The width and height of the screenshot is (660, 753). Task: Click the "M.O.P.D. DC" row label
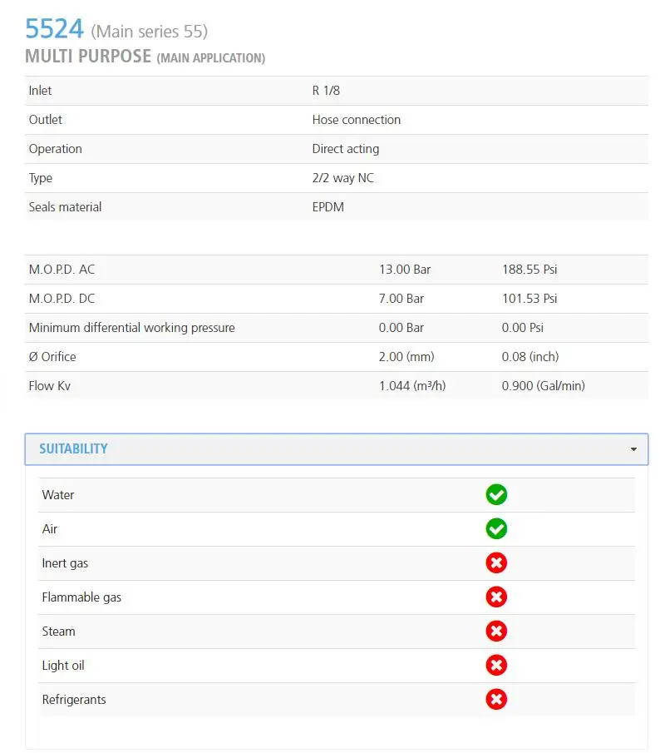[62, 299]
